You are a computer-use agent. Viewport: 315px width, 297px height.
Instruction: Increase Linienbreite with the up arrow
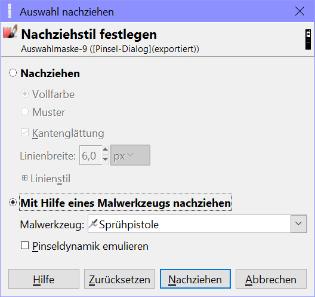point(106,150)
